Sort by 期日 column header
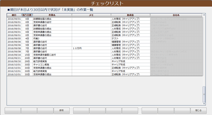 (14, 15)
